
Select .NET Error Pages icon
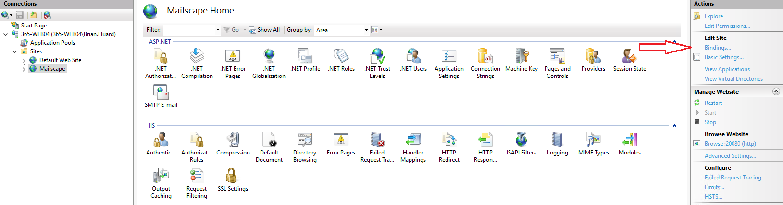233,63
